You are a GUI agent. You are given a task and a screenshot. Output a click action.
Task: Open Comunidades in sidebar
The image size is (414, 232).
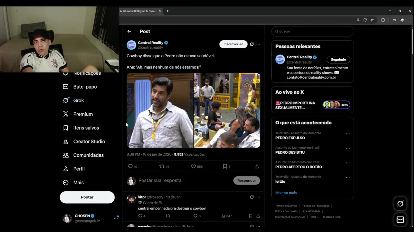click(x=83, y=155)
